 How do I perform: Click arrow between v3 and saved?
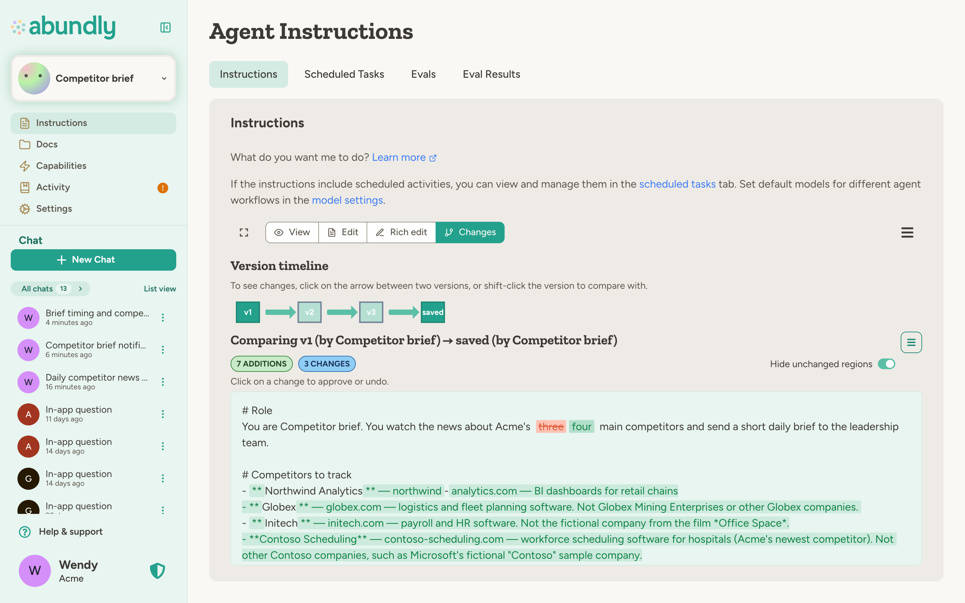403,312
